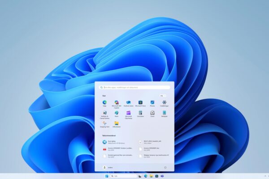The width and height of the screenshot is (269, 179).
Task: Open the Settings gear app
Action: click(165, 103)
